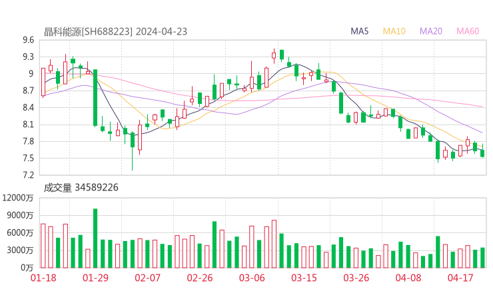Click the 8.7 price axis label

(x=28, y=91)
